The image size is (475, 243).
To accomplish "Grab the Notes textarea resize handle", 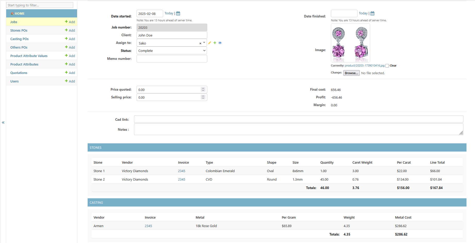I will coord(461,133).
